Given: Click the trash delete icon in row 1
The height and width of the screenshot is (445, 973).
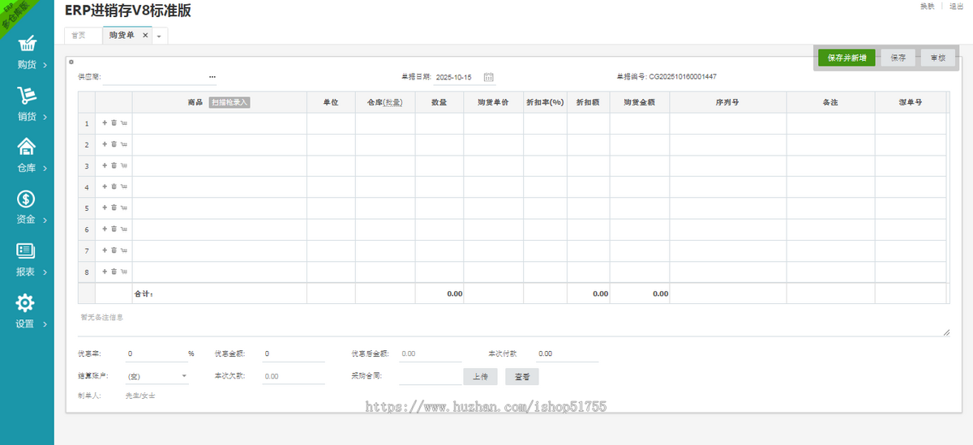Looking at the screenshot, I should point(114,123).
